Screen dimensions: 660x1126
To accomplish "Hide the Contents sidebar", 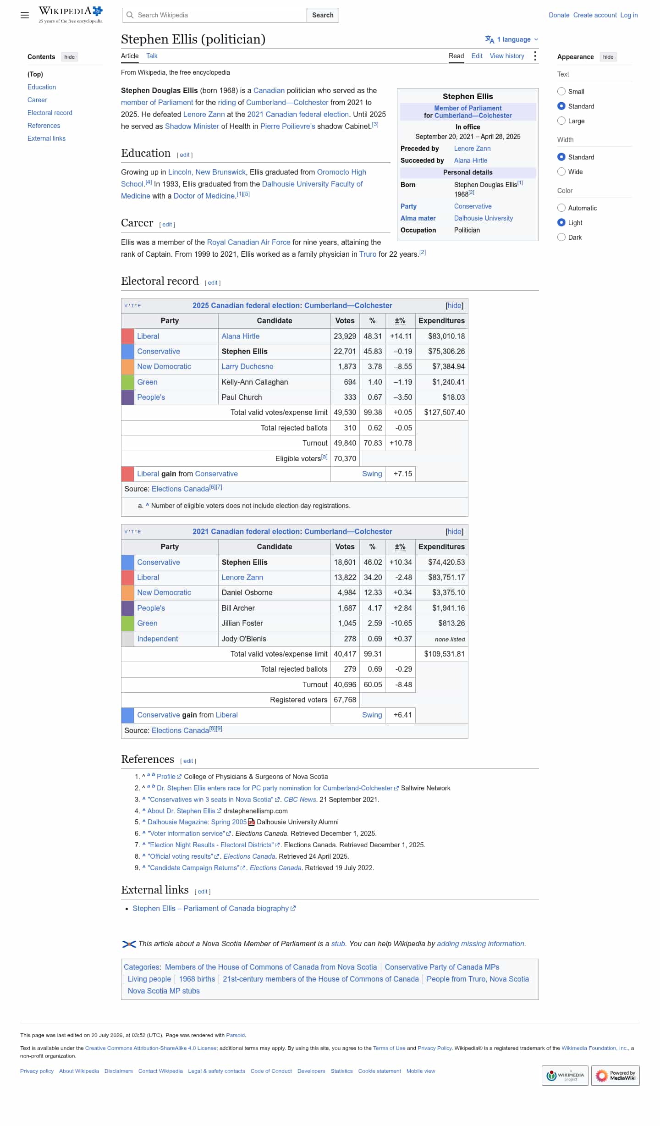I will [x=70, y=57].
